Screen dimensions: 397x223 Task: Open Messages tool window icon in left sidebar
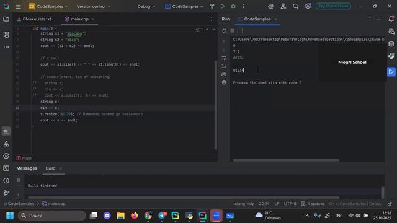(6, 131)
